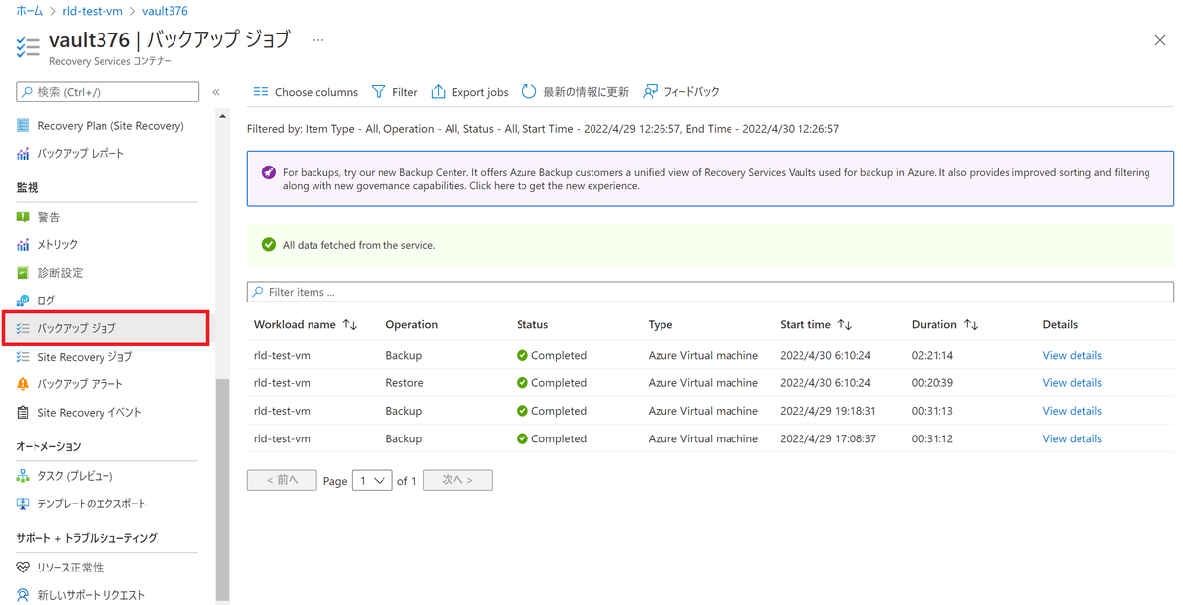Screen dimensions: 1183x605
Task: Click the 警告 alert icon in sidebar
Action: (23, 217)
